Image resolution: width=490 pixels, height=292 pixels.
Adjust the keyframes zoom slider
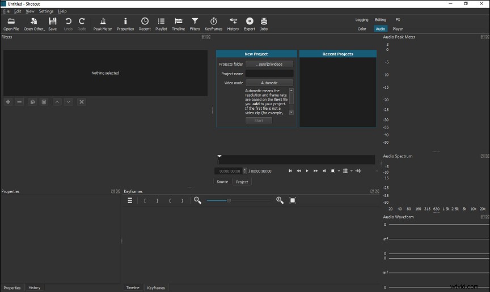[x=239, y=200]
